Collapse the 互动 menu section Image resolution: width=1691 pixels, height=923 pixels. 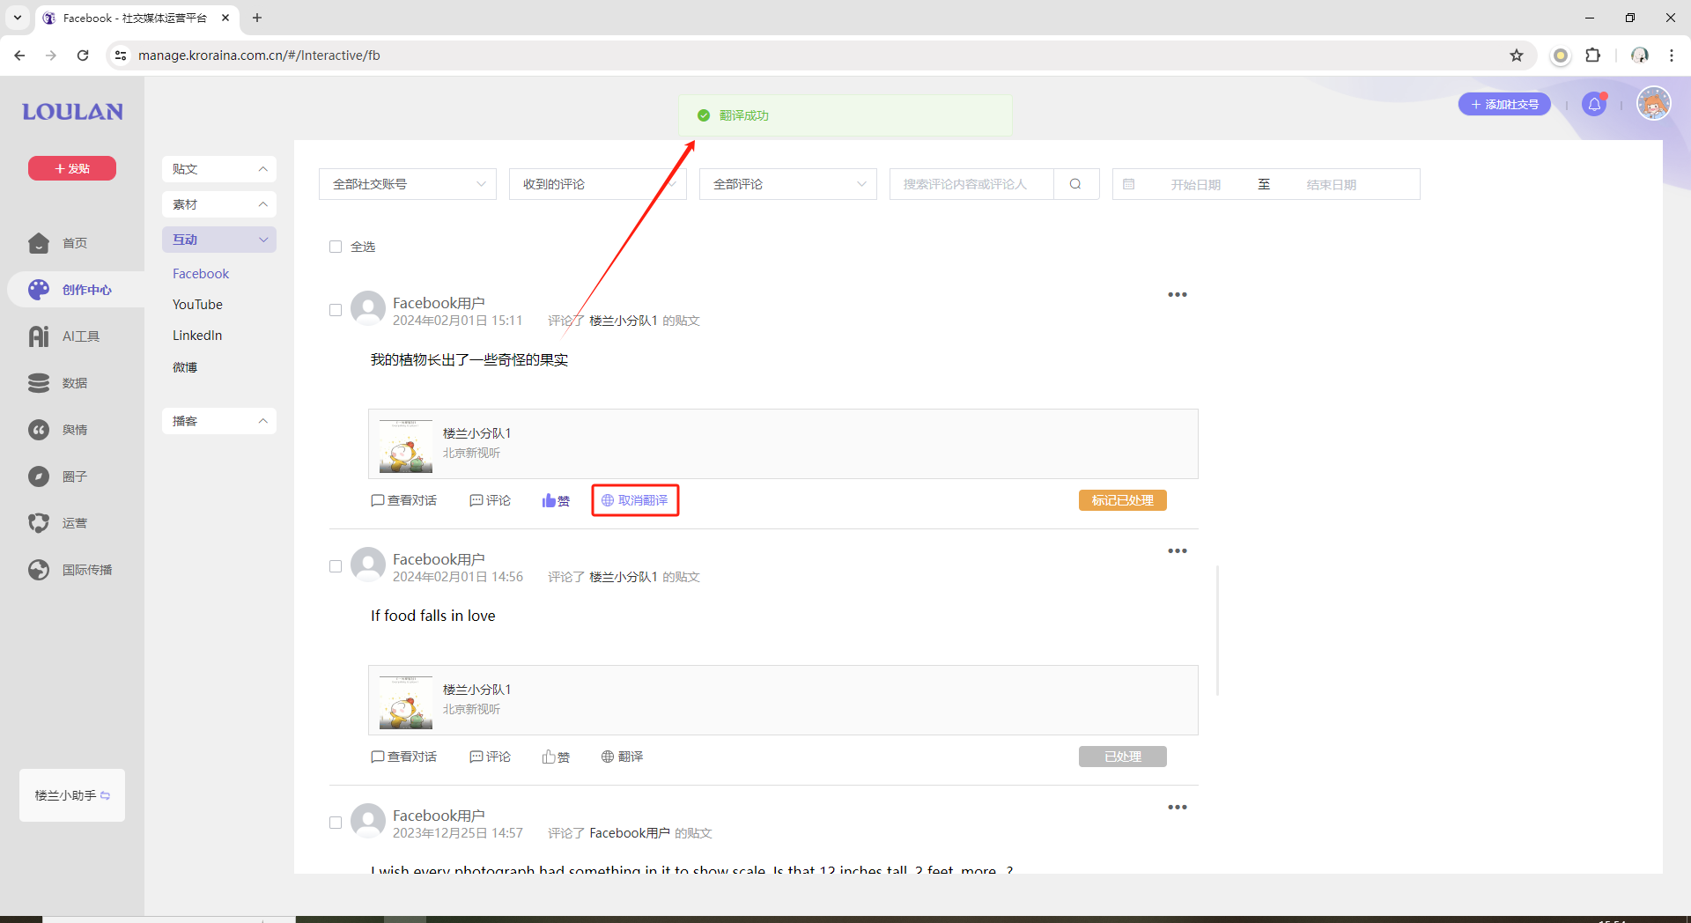(x=219, y=240)
